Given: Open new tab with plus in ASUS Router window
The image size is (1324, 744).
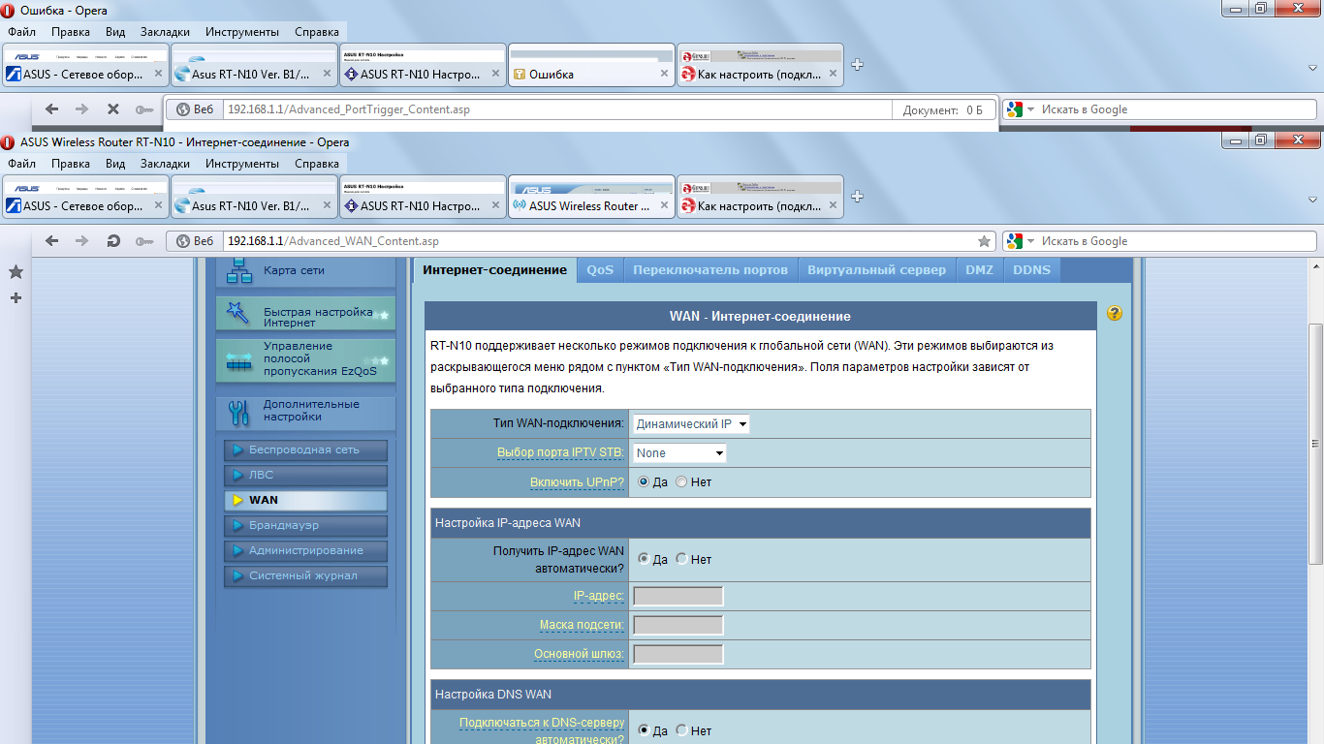Looking at the screenshot, I should [x=857, y=197].
